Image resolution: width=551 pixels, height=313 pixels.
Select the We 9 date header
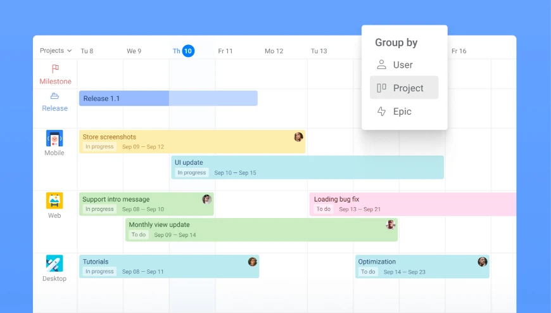(x=134, y=51)
